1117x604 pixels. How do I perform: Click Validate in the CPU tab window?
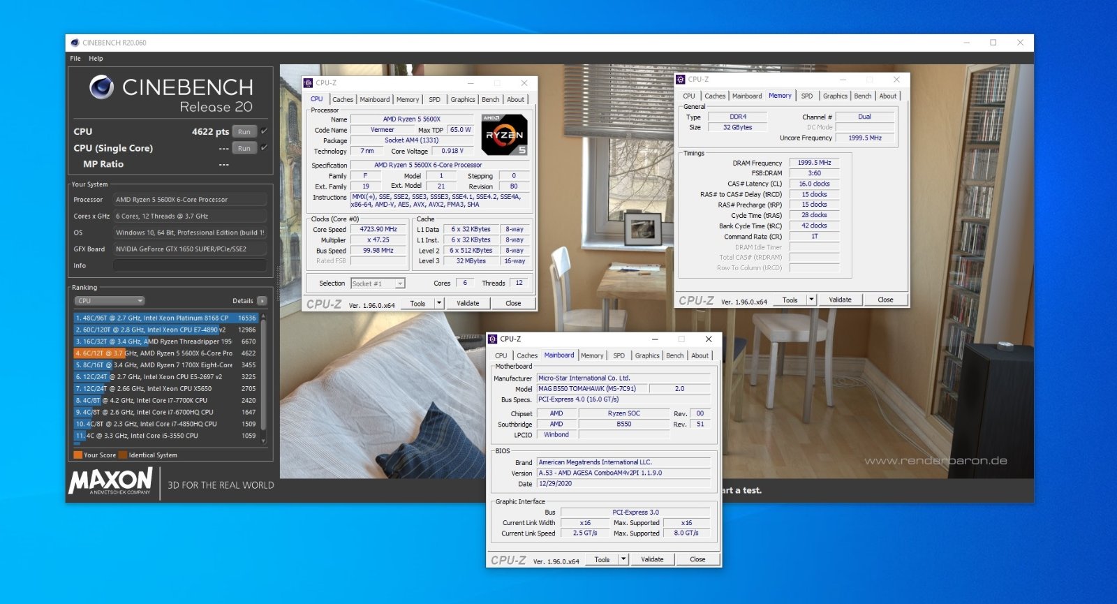coord(468,303)
